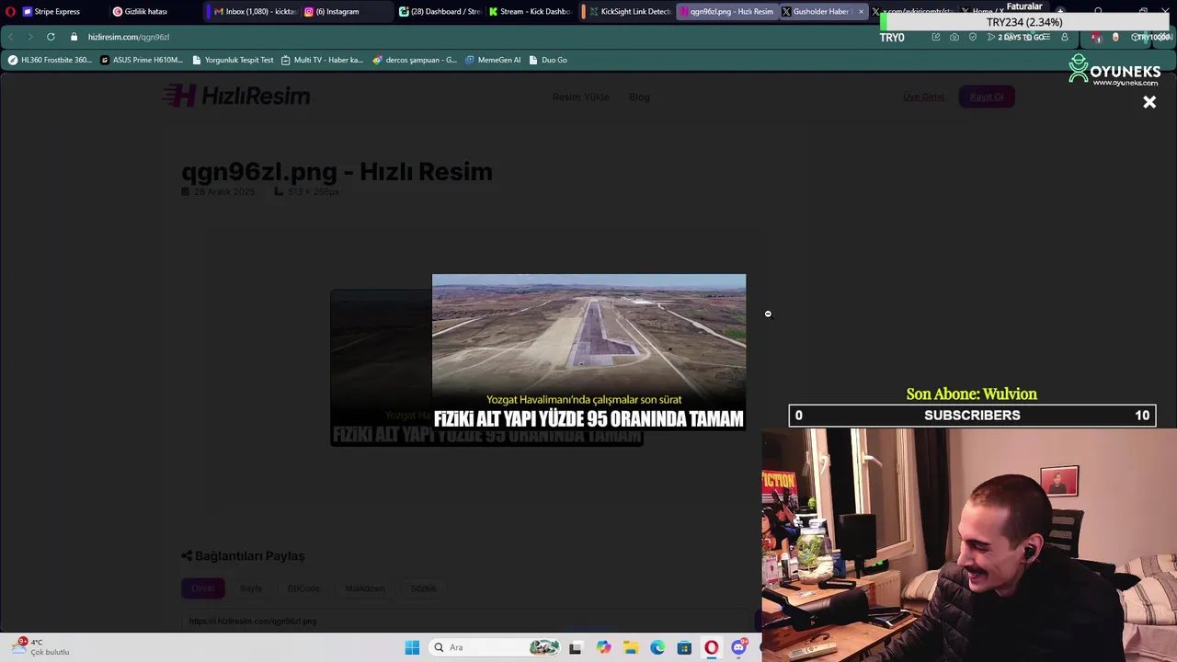Screen dimensions: 1177x662
Task: Open File Explorer from the taskbar
Action: point(631,647)
